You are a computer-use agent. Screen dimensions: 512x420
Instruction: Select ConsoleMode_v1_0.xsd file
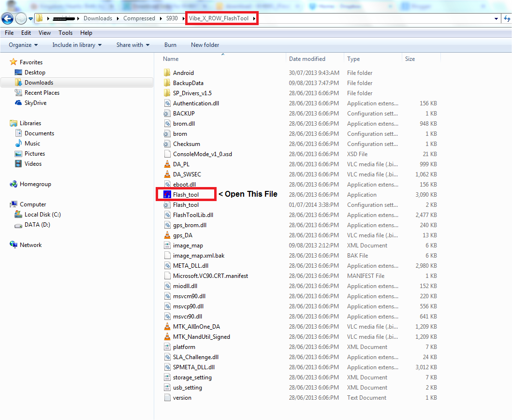point(203,154)
